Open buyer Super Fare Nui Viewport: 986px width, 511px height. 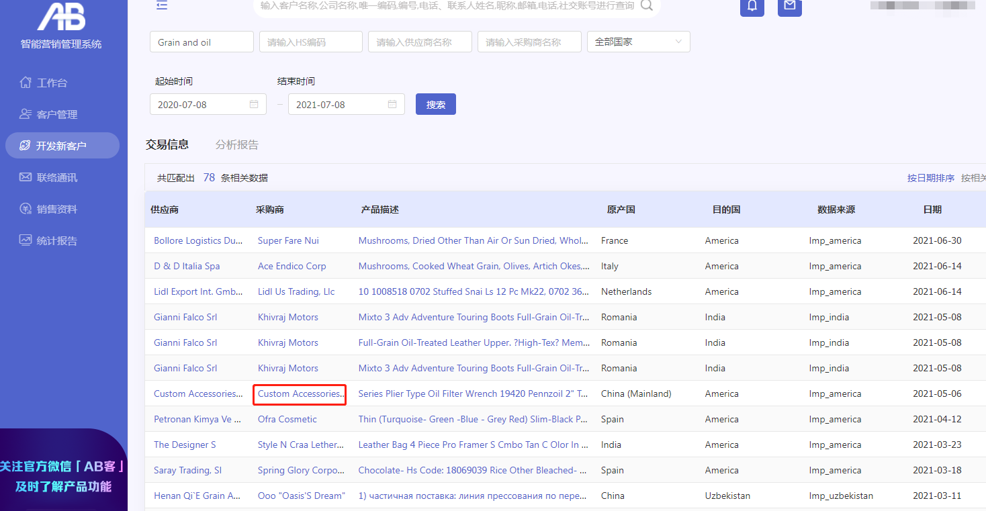point(288,240)
